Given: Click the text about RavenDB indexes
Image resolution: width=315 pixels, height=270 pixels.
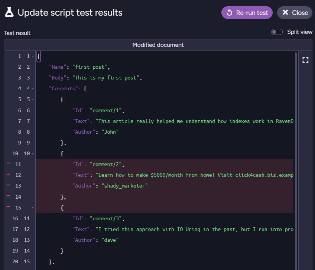Looking at the screenshot, I should point(195,121).
